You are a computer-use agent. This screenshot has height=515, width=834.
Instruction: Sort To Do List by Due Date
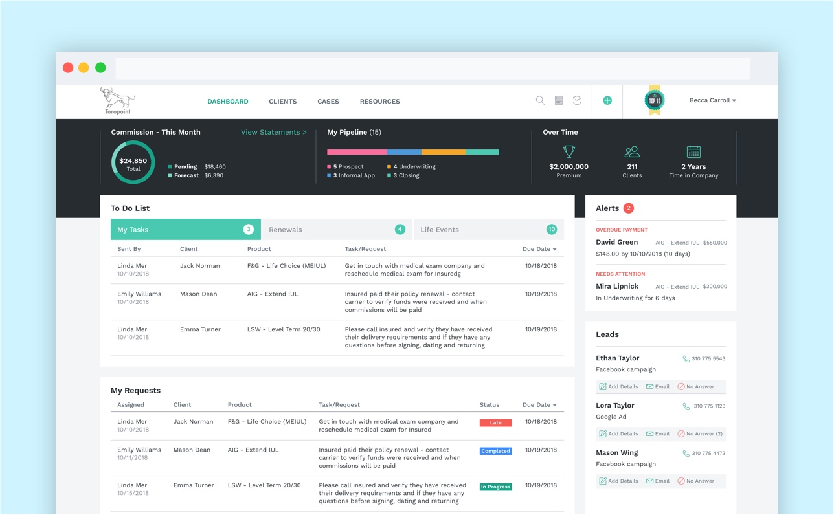(539, 249)
